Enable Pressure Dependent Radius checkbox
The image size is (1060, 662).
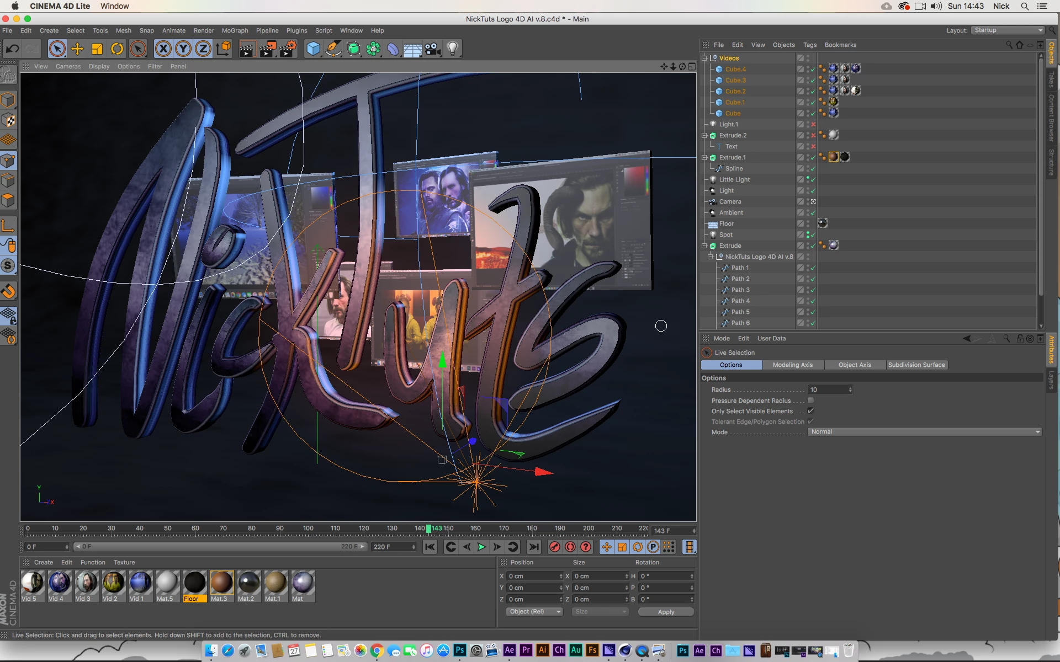pos(810,401)
